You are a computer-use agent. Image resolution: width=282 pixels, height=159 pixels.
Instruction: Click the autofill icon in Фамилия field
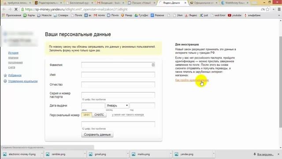click(153, 65)
